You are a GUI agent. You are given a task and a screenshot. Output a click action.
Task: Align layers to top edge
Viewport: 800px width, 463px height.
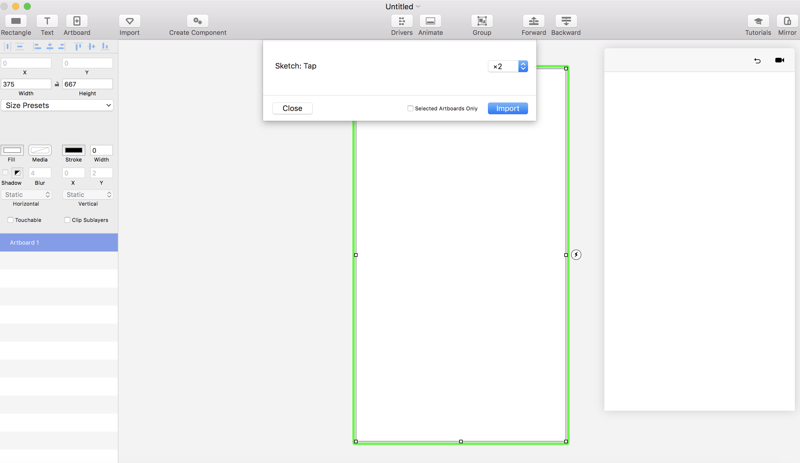[x=78, y=47]
